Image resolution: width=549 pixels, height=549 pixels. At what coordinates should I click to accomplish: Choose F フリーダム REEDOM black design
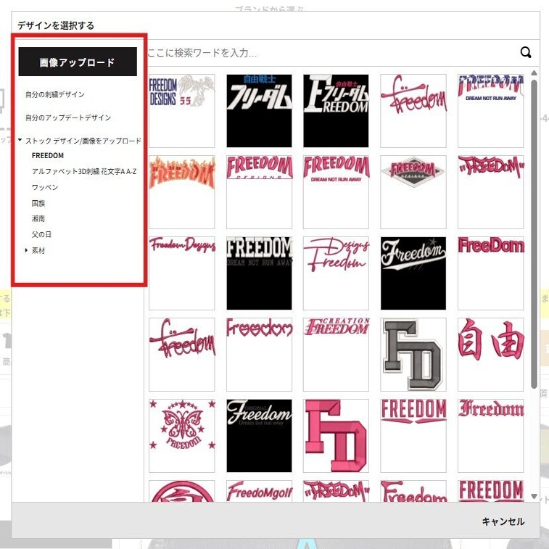click(x=336, y=111)
